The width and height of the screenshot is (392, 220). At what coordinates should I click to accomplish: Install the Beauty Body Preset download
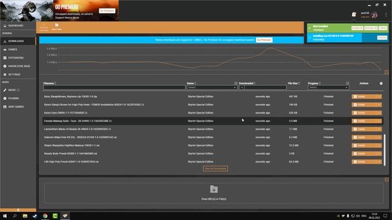point(364,153)
